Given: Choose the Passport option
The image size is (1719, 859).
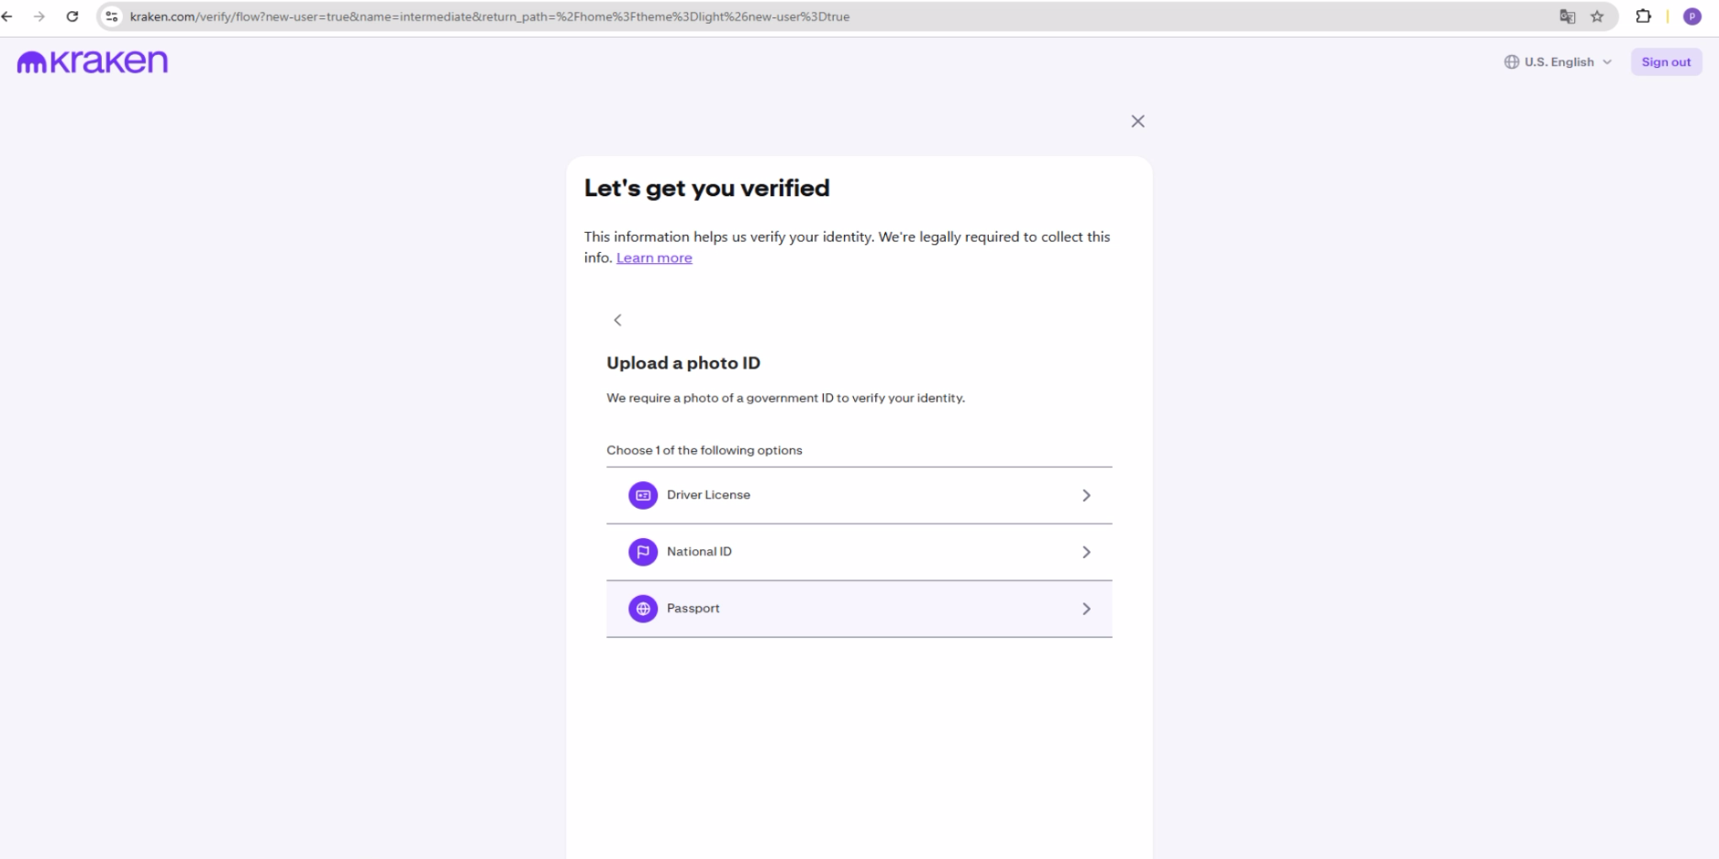Looking at the screenshot, I should [x=693, y=609].
